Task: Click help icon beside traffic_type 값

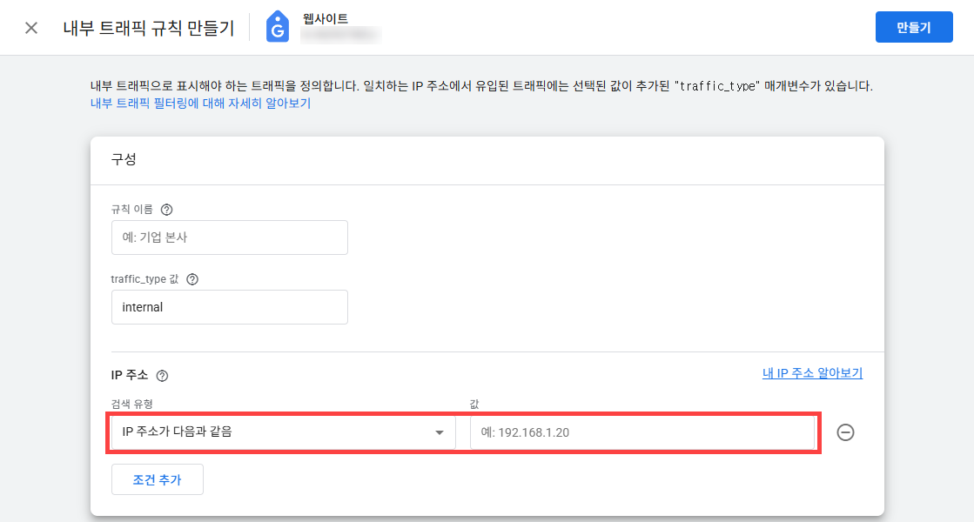Action: coord(192,279)
